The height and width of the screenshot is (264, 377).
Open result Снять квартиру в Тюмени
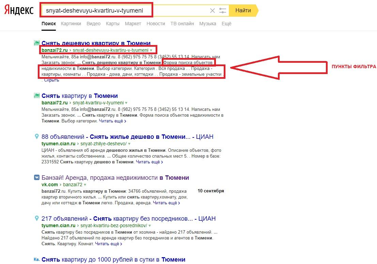coord(80,96)
